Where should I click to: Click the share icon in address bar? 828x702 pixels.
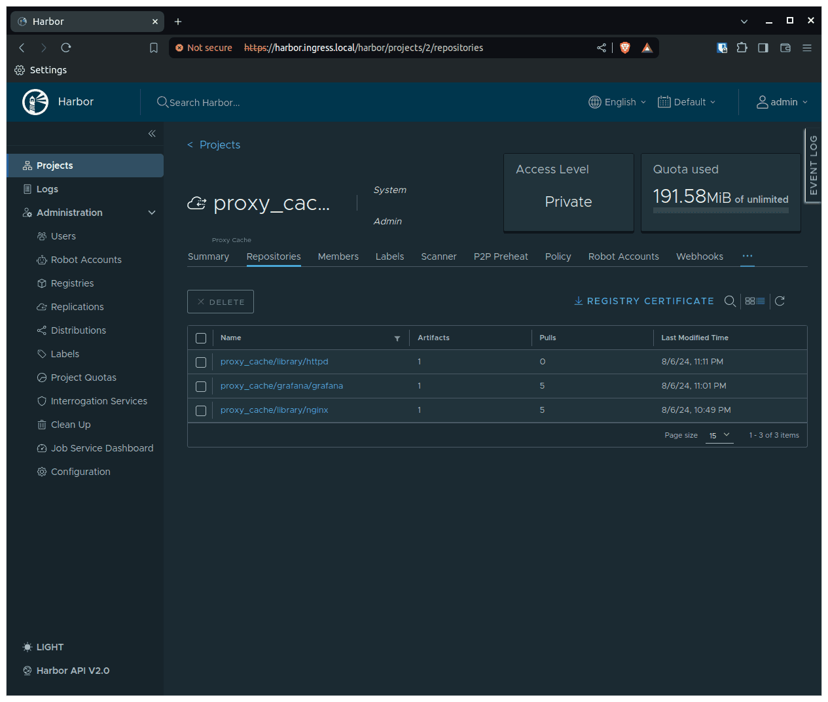602,48
